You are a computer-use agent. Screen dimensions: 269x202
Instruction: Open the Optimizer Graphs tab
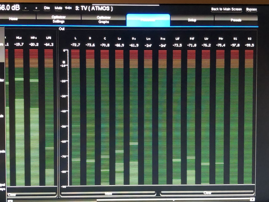tap(104, 20)
